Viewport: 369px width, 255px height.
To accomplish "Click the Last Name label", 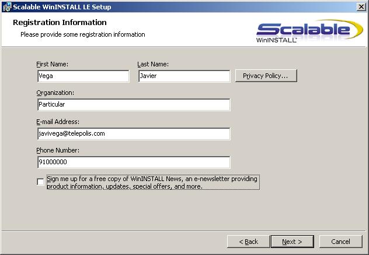I will 153,63.
